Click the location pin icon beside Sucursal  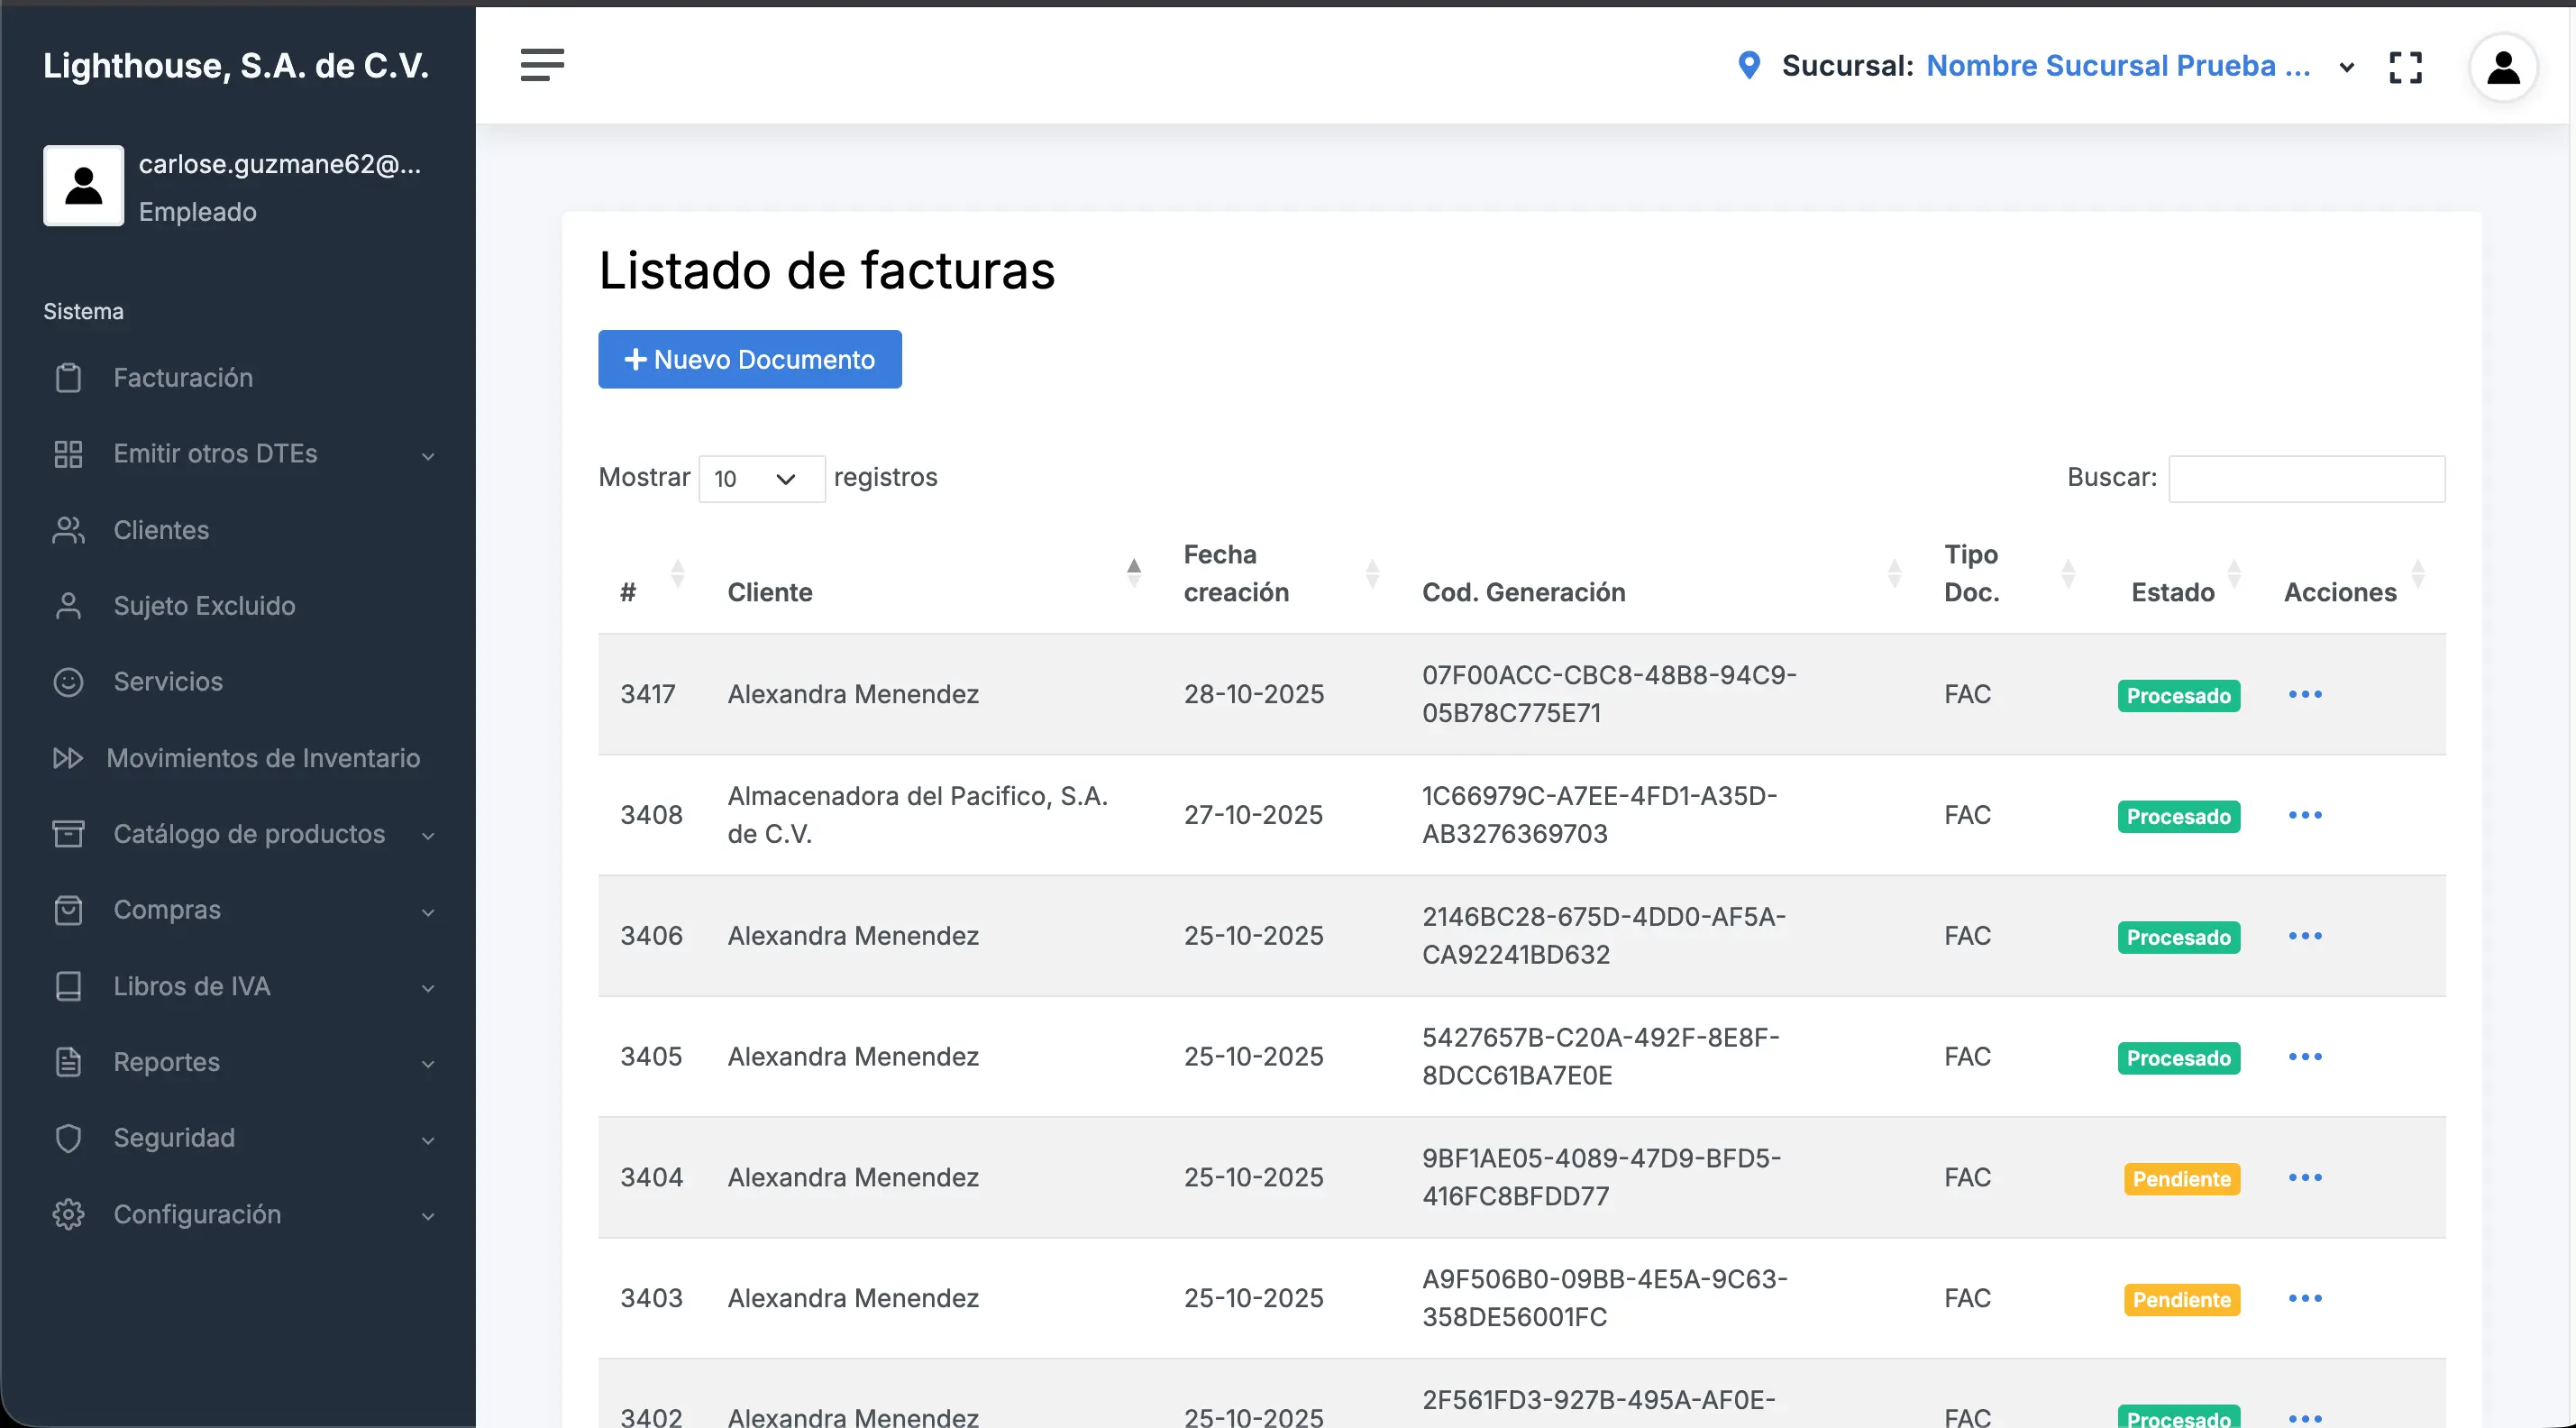pos(1749,65)
